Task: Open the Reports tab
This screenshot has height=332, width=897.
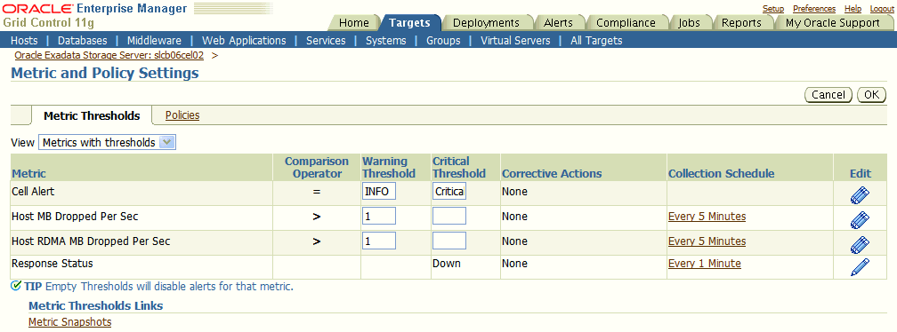Action: tap(741, 23)
